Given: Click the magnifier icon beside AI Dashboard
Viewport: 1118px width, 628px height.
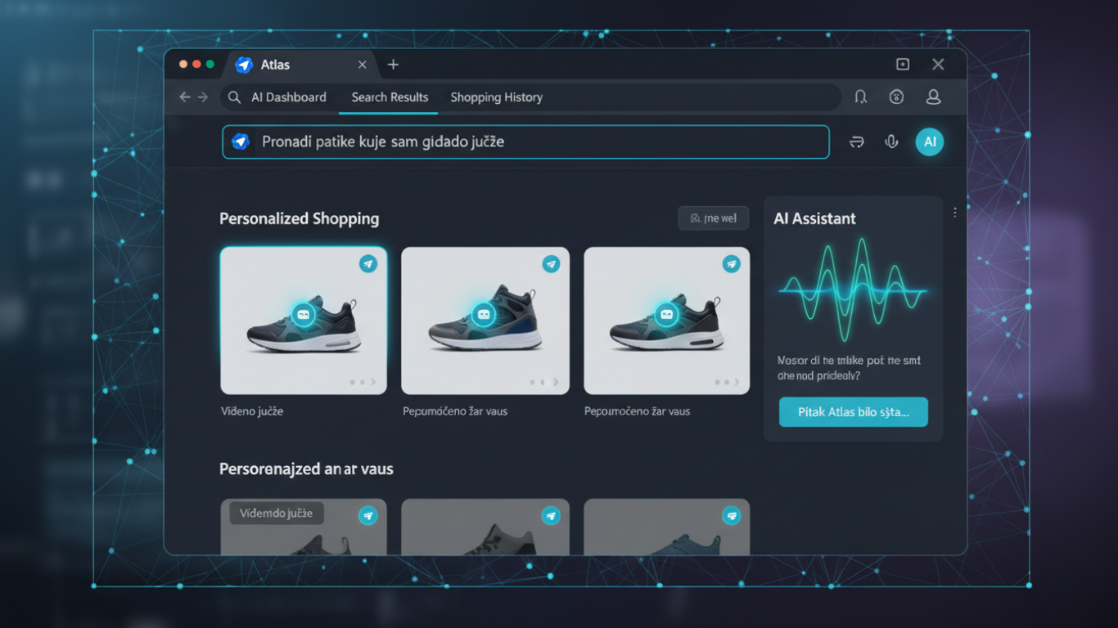Looking at the screenshot, I should click(x=234, y=97).
